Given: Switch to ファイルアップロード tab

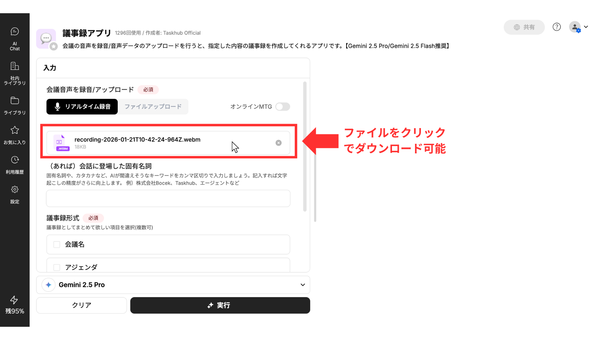Looking at the screenshot, I should click(x=153, y=107).
